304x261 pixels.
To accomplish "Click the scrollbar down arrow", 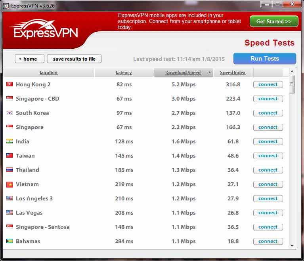I will [292, 246].
